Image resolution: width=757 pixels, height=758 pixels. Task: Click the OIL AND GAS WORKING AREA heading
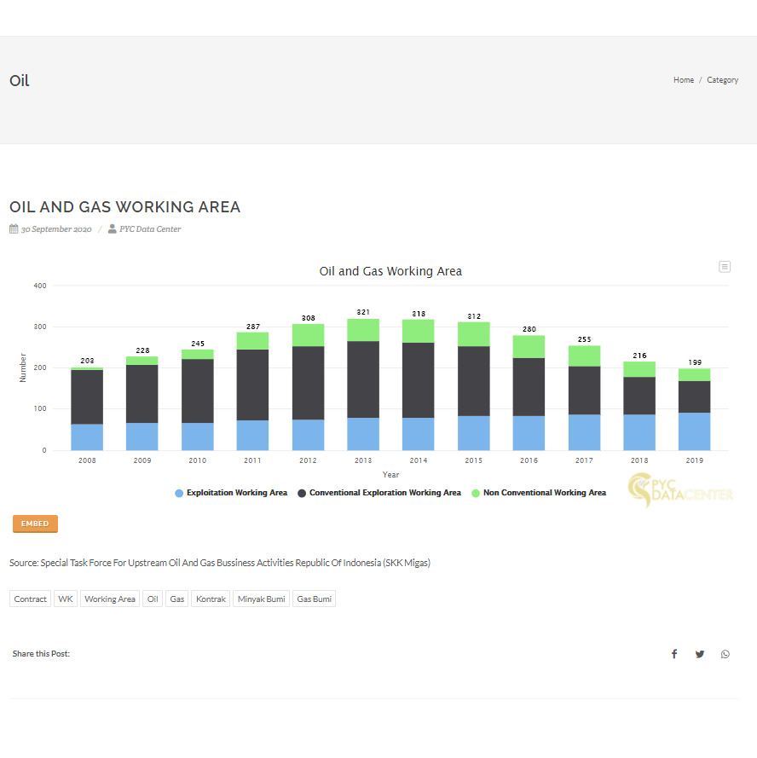tap(124, 207)
